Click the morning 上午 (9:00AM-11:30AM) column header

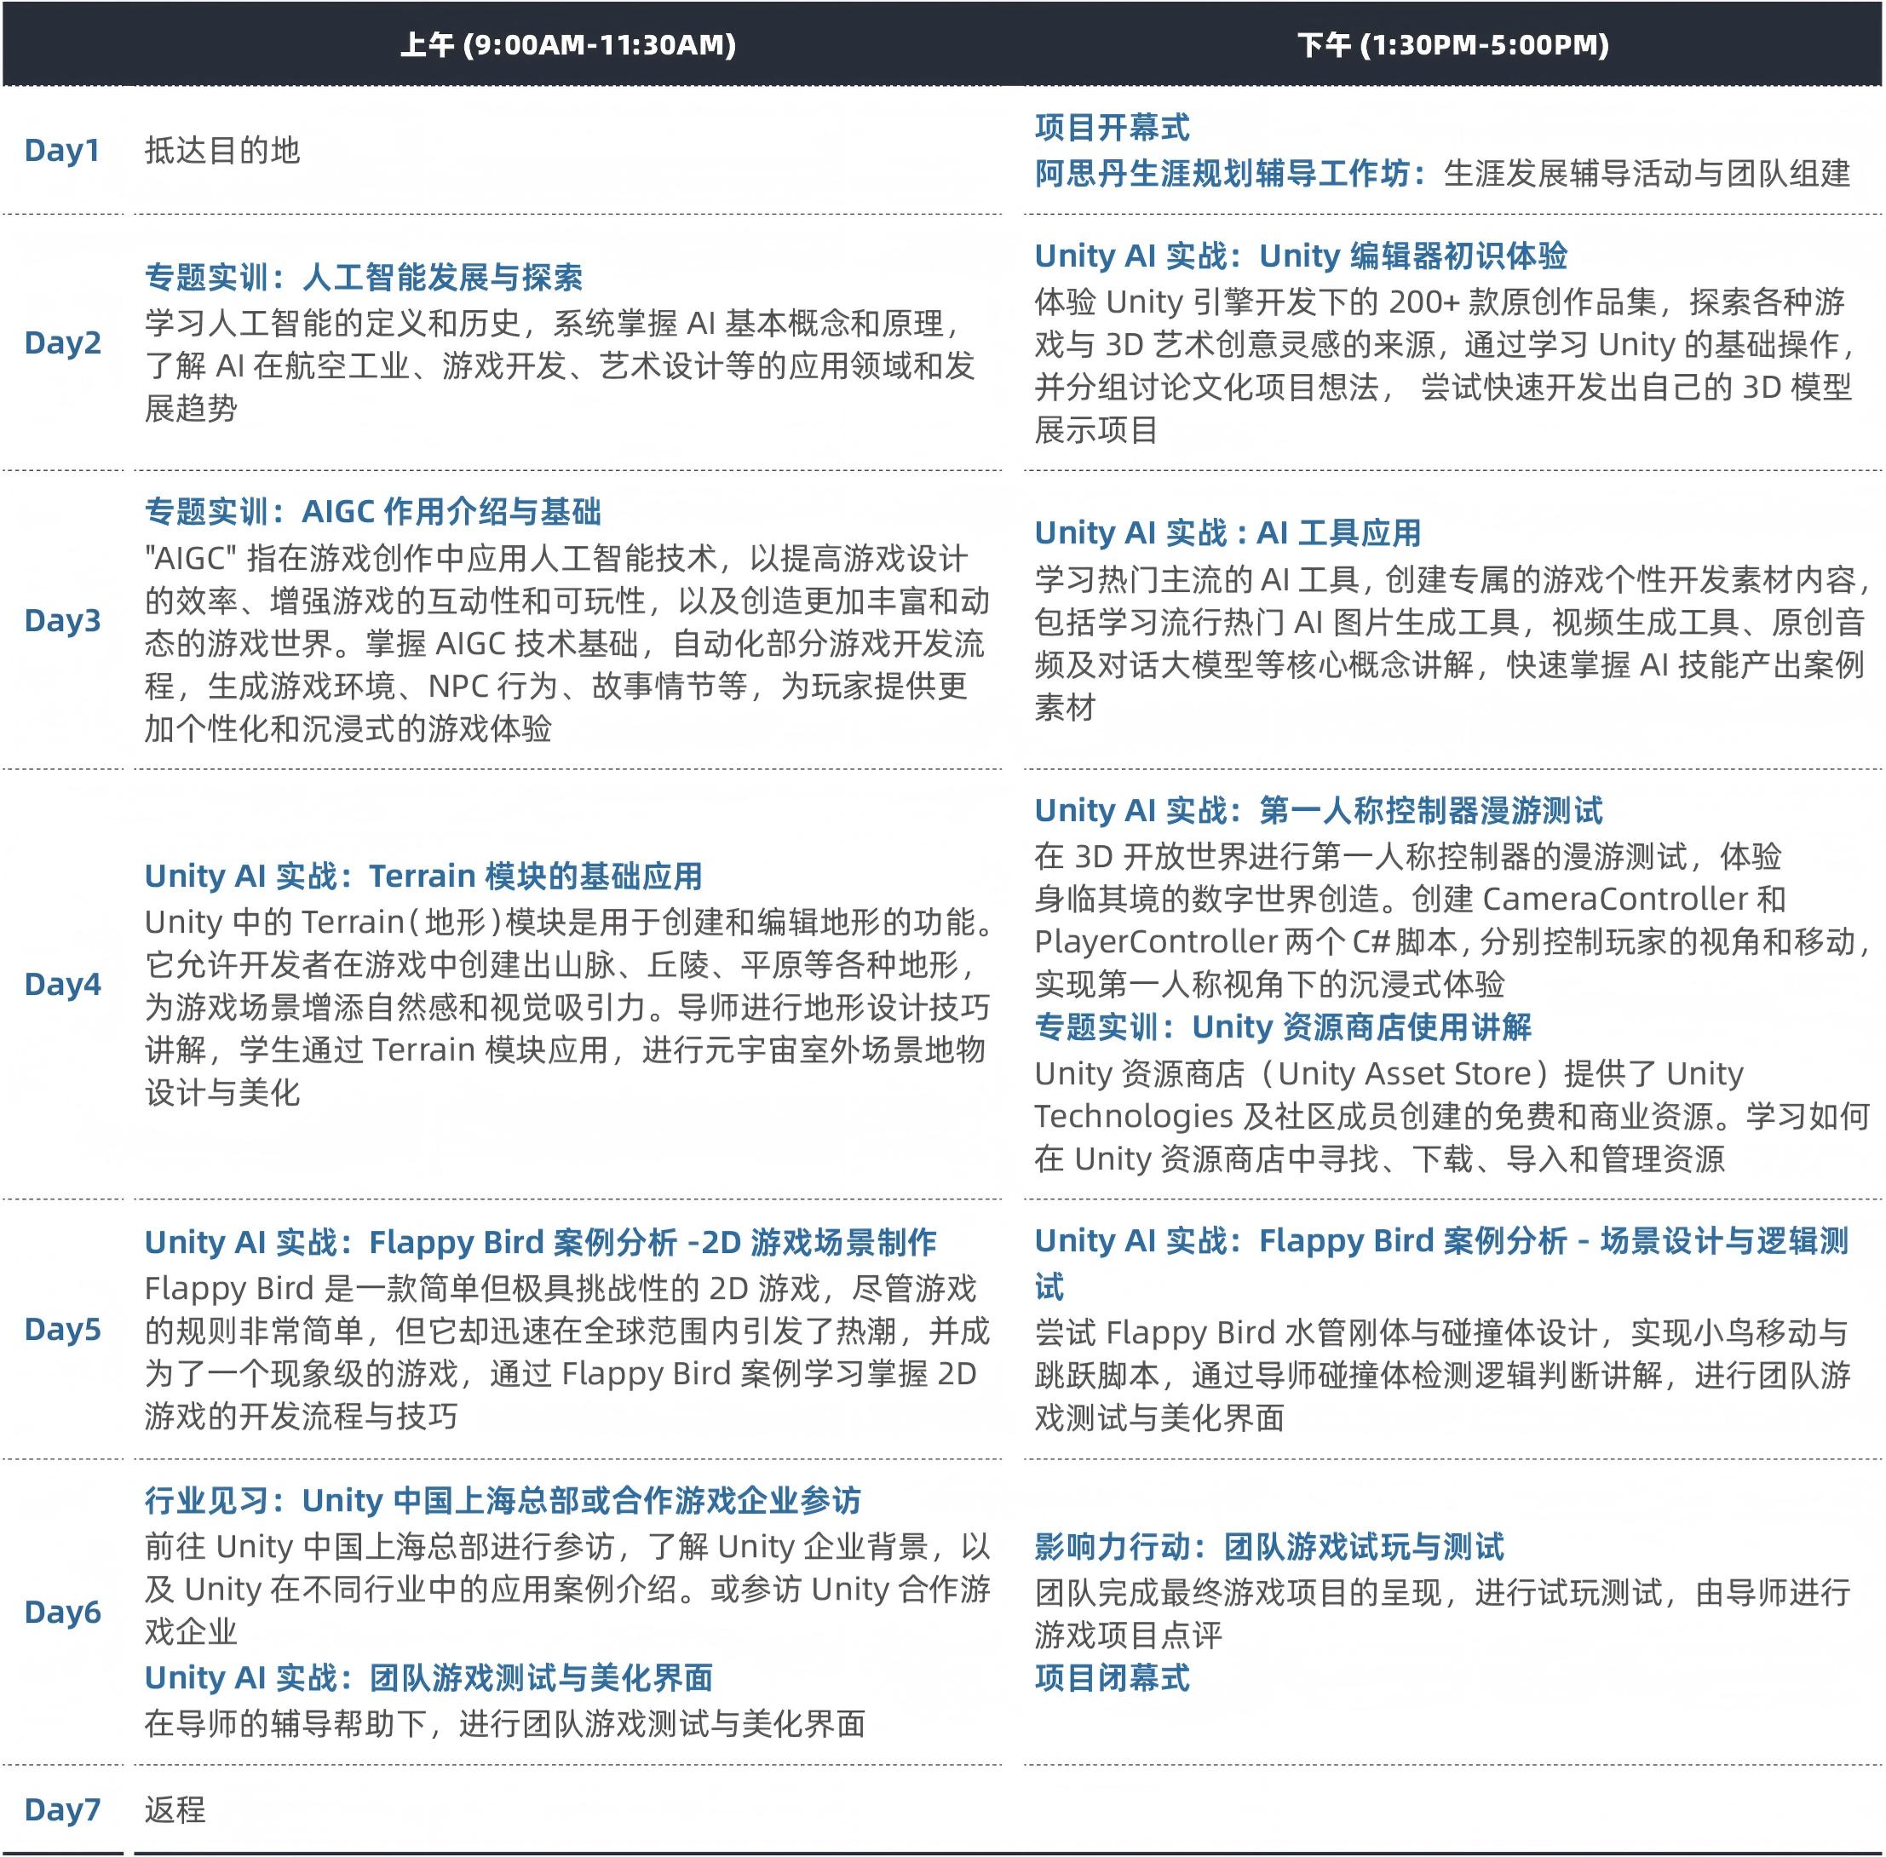tap(567, 45)
